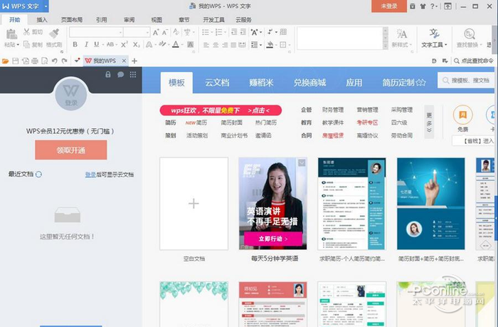Click the Print Preview icon
Viewport: 498px width, 327px height.
45,61
